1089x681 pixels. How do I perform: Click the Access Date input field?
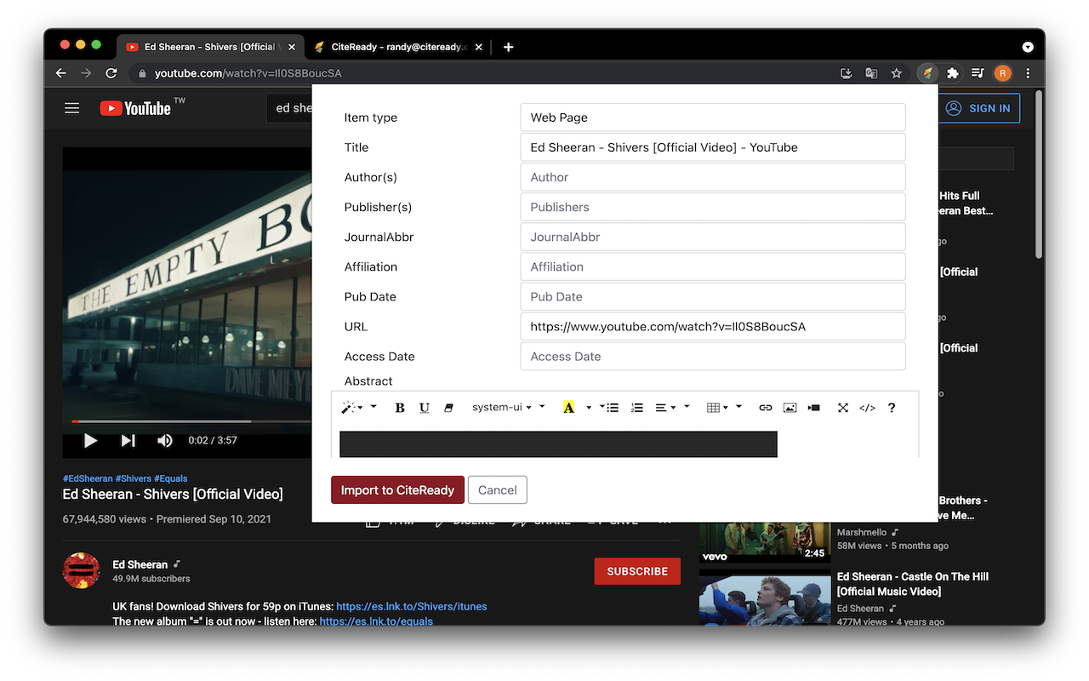tap(713, 356)
